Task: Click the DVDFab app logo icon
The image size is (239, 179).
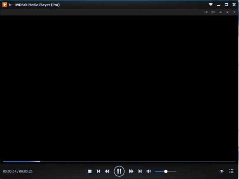Action: (x=5, y=5)
